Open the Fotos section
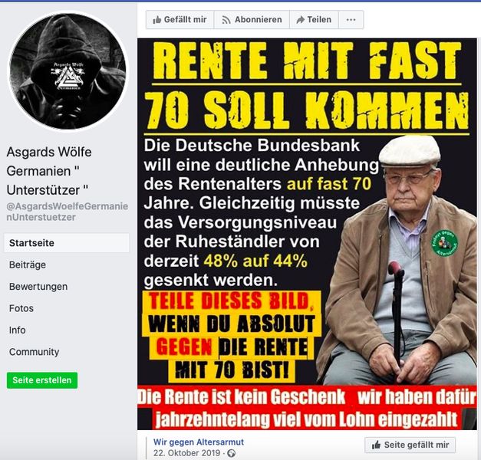The height and width of the screenshot is (460, 481). [x=21, y=308]
